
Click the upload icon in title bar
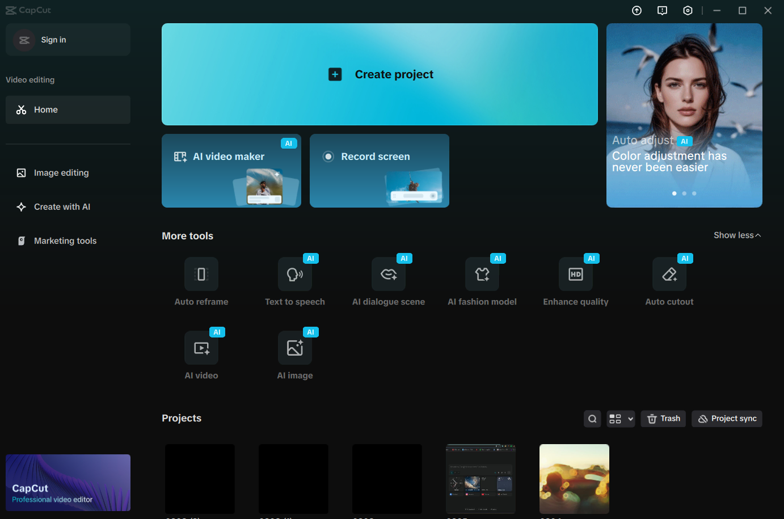point(637,10)
